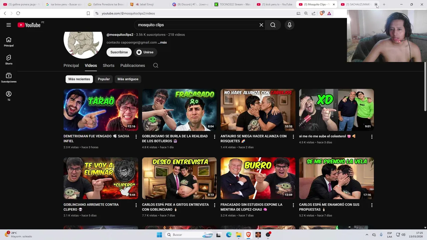Viewport: 427px width, 240px height.
Task: Switch to Principal channel tab
Action: pyautogui.click(x=71, y=66)
